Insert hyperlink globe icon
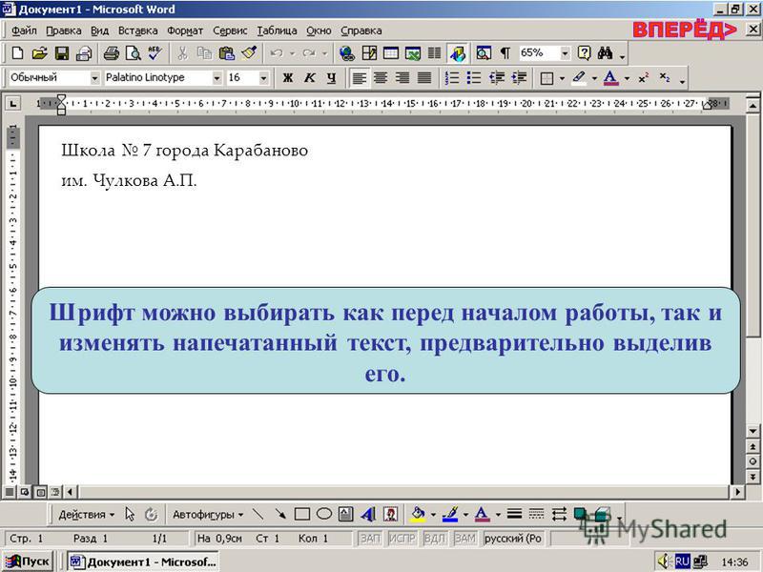Image resolution: width=763 pixels, height=572 pixels. pyautogui.click(x=347, y=53)
